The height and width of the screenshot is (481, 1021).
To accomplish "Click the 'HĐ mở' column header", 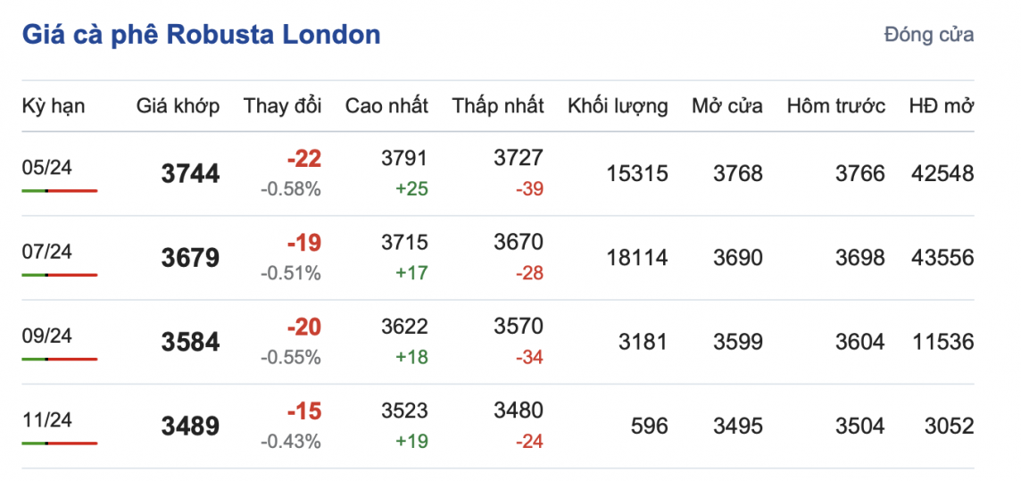I will pos(941,106).
